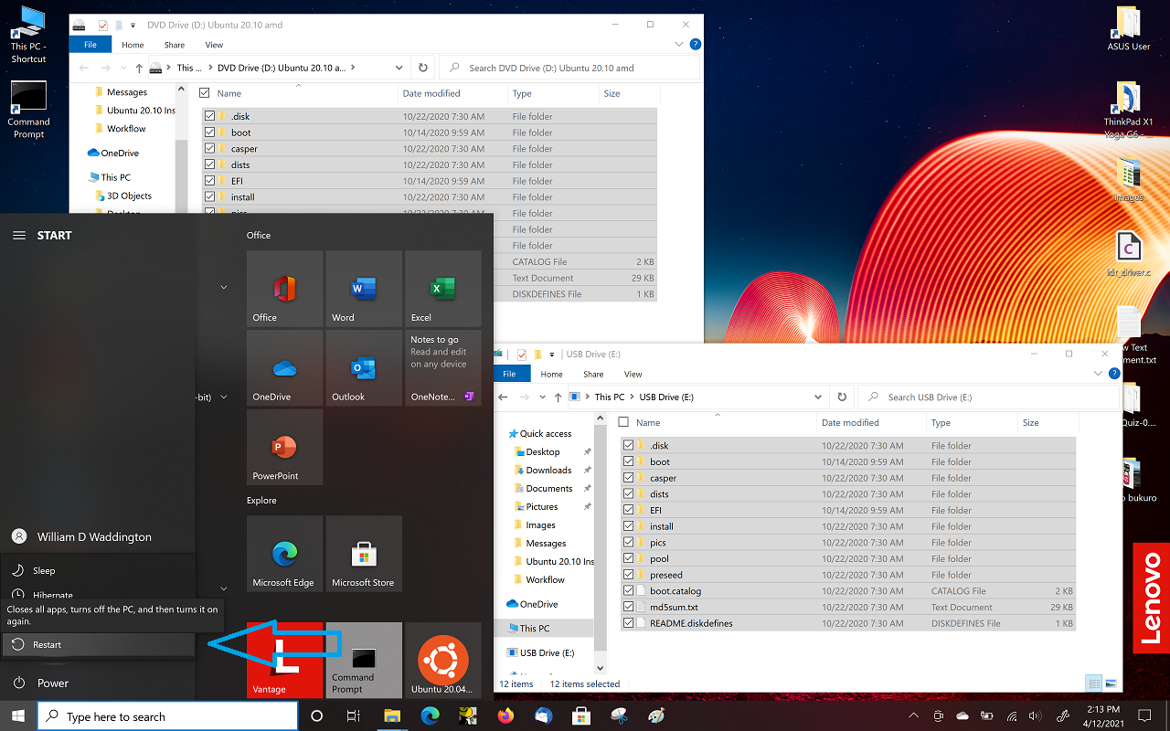Uncheck the .disk folder in USB Drive window
The height and width of the screenshot is (731, 1170).
click(x=628, y=446)
